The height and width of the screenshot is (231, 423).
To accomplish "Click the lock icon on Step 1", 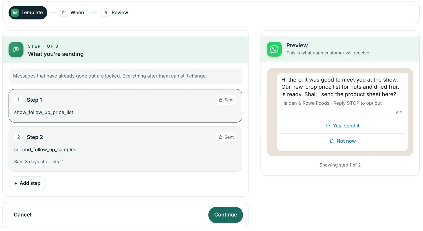I will 221,100.
